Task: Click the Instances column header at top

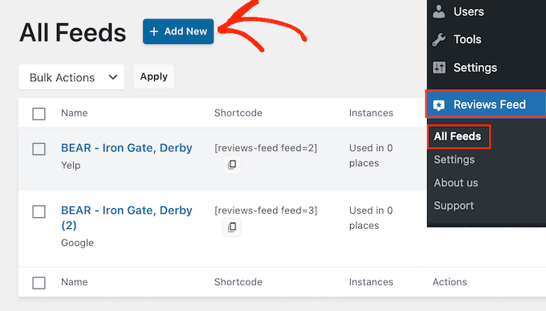Action: (371, 113)
